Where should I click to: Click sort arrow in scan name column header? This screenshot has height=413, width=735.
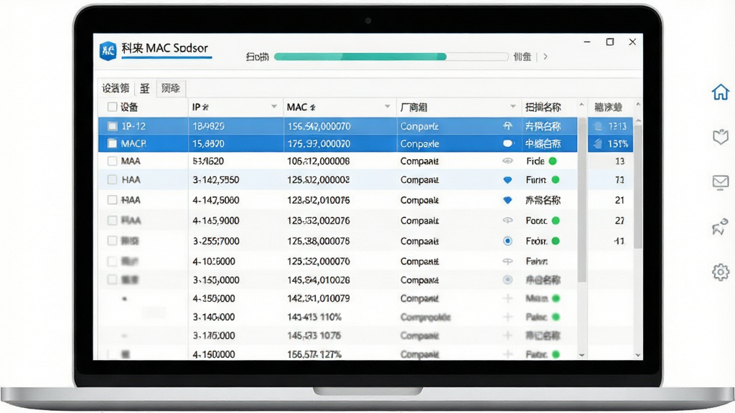tap(581, 105)
